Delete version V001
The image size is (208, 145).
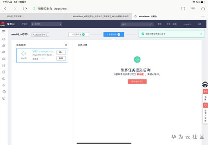61,58
